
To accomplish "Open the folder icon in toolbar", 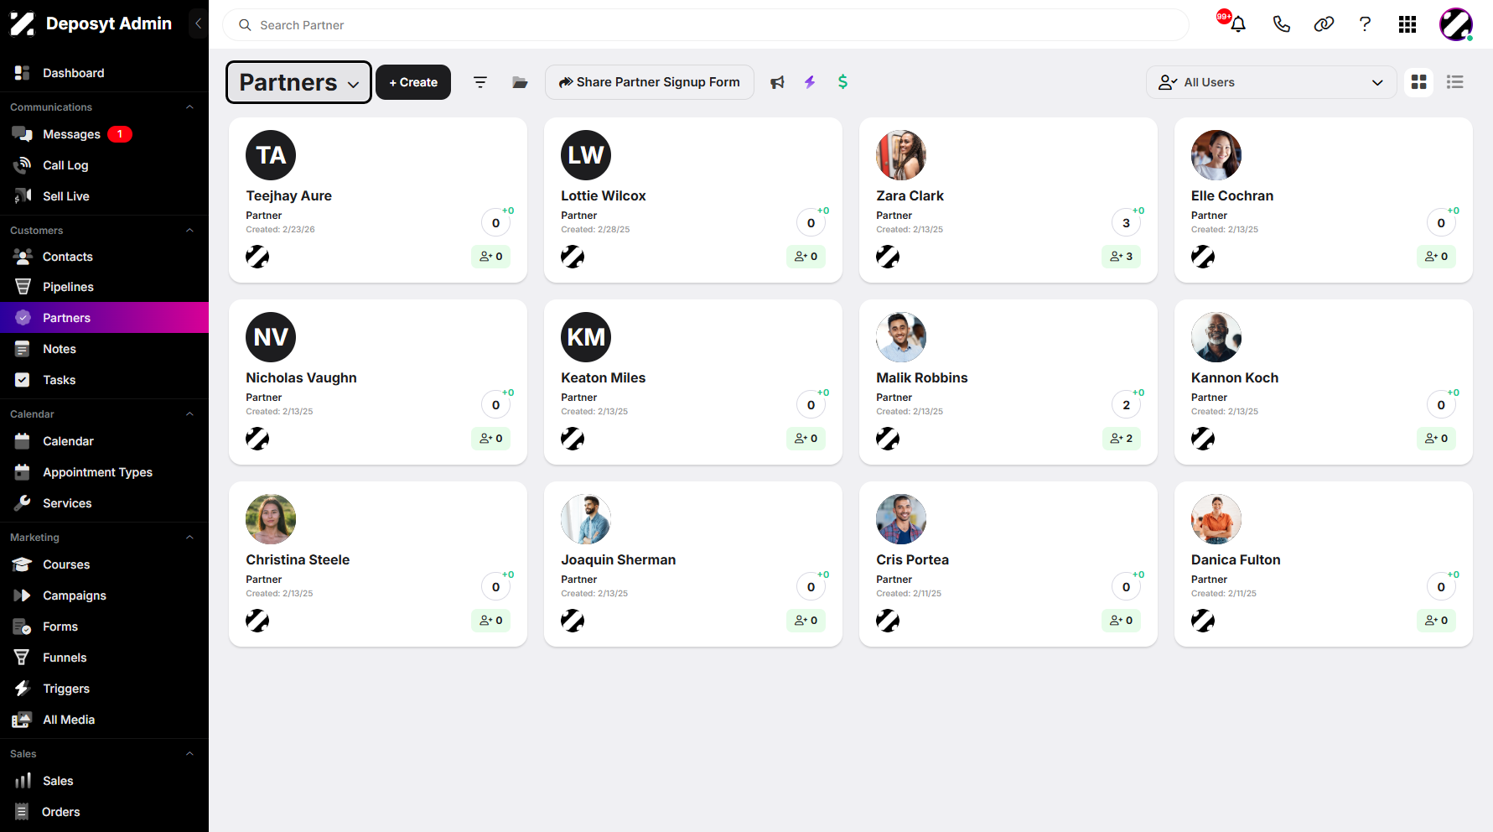I will tap(520, 82).
